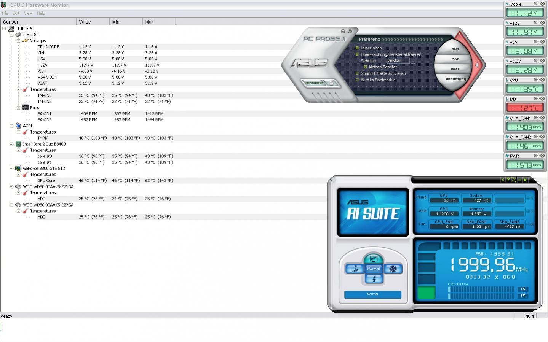Click the Schema 'Benutzer' field
The width and height of the screenshot is (548, 342).
coord(398,60)
